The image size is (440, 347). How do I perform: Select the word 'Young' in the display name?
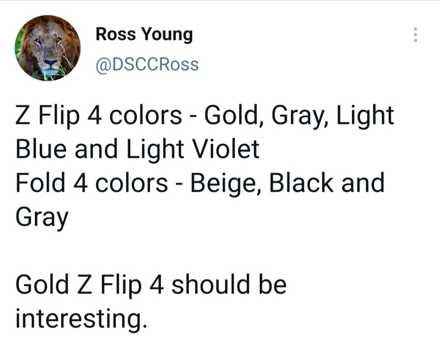click(167, 35)
